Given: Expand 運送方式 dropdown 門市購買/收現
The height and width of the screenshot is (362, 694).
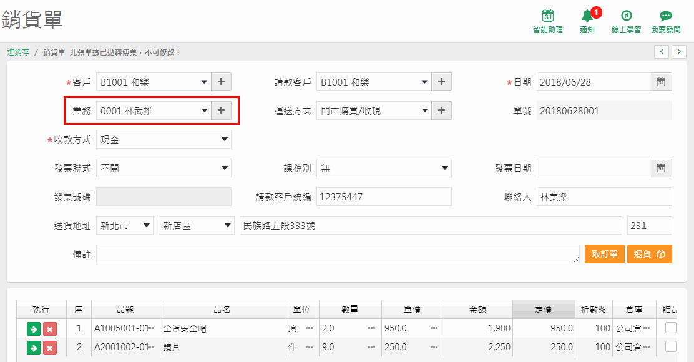Looking at the screenshot, I should point(374,110).
